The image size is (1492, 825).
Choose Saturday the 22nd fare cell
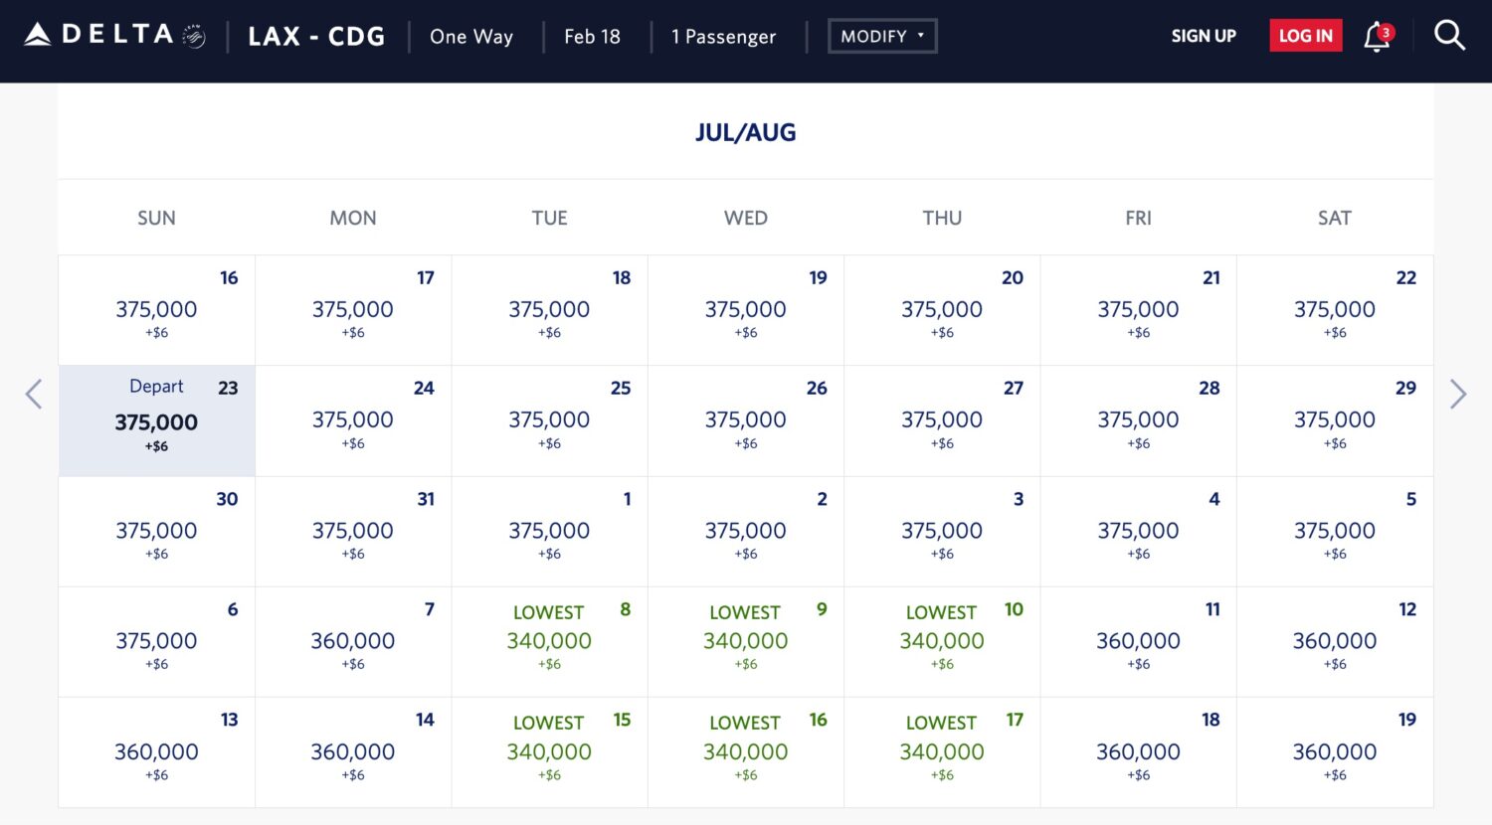click(1335, 310)
